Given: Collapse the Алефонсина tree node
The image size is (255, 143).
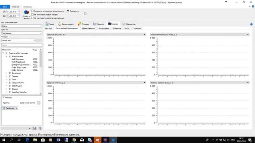Looking at the screenshot, I should [x=6, y=56].
